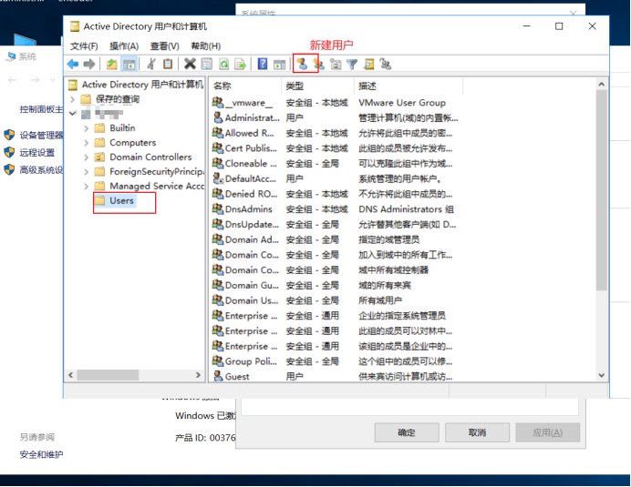Viewport: 631px width, 487px height.
Task: Select the Cert Publis... group row
Action: pyautogui.click(x=335, y=148)
